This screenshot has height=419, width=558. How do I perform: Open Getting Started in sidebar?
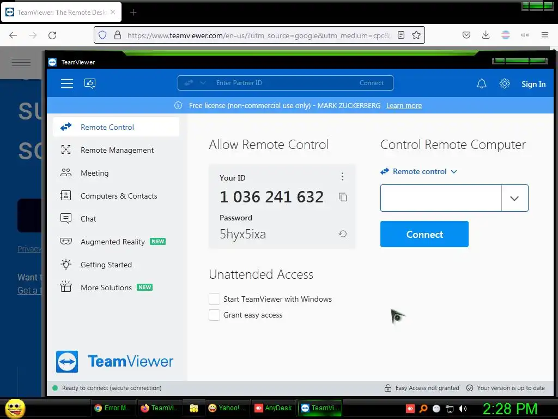pyautogui.click(x=116, y=265)
